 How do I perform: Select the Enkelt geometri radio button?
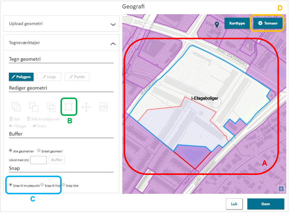coord(39,151)
